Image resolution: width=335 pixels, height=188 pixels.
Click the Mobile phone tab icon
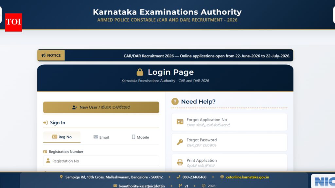(133, 137)
